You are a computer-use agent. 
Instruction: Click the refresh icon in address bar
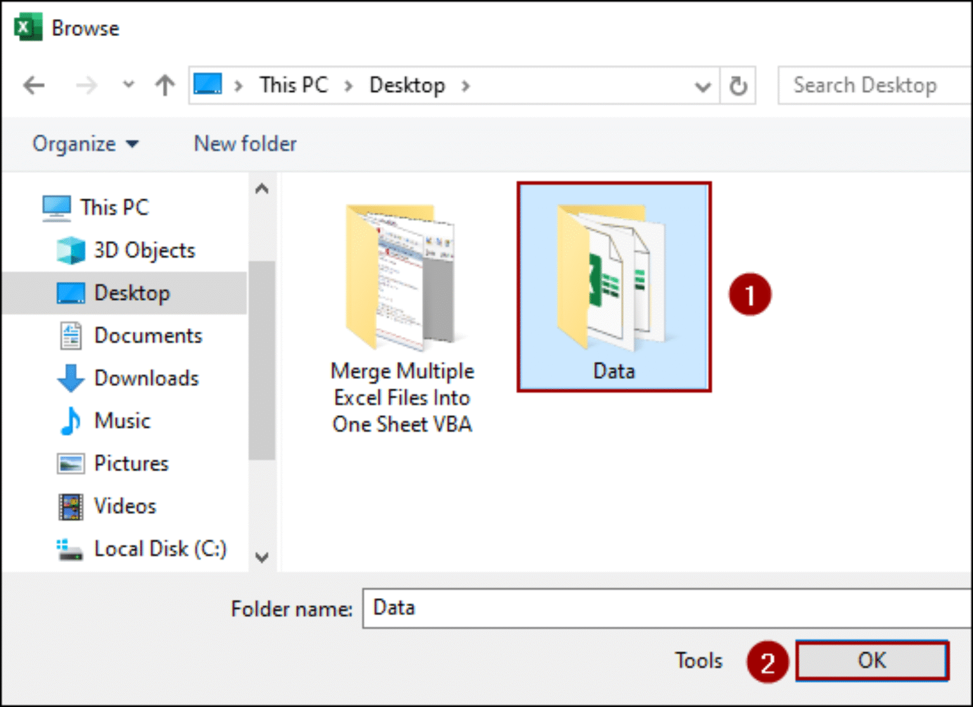tap(737, 85)
